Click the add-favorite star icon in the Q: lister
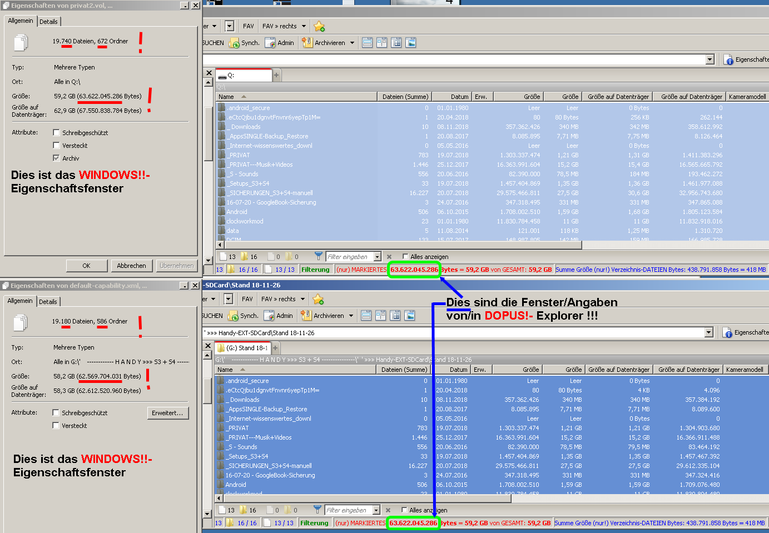Image resolution: width=769 pixels, height=533 pixels. [x=319, y=26]
